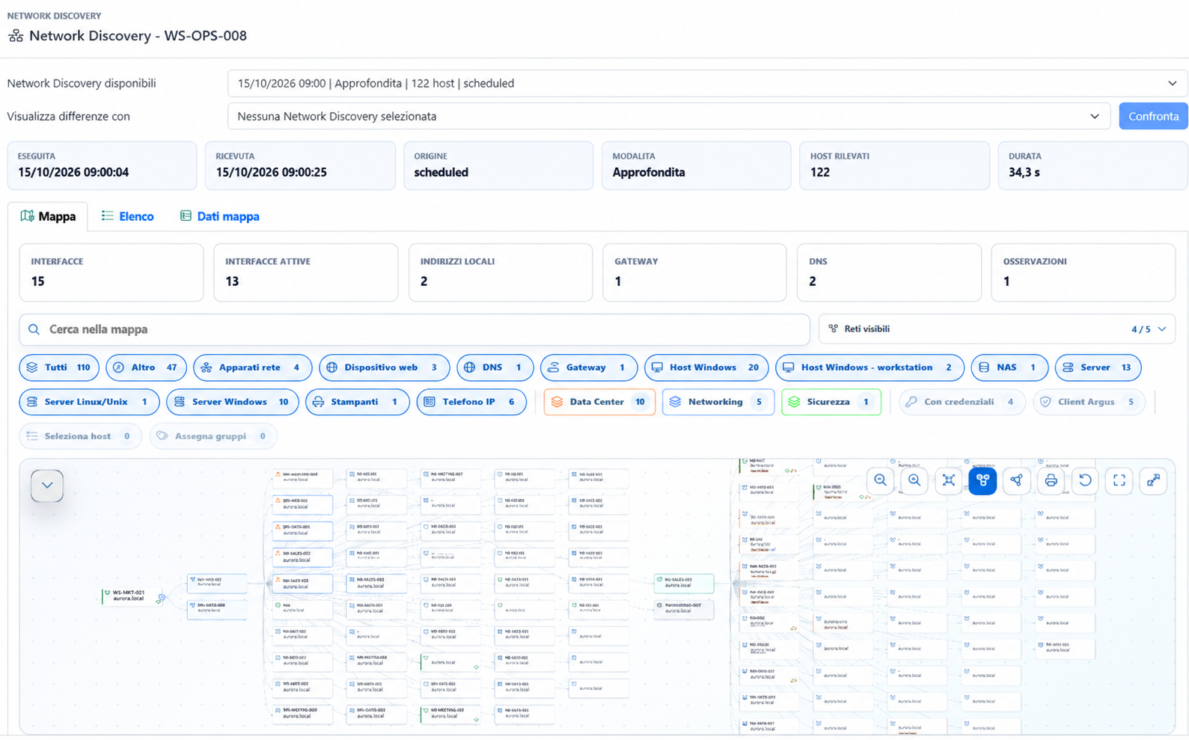Click the Network Discovery header icon
1189x740 pixels.
(x=16, y=36)
